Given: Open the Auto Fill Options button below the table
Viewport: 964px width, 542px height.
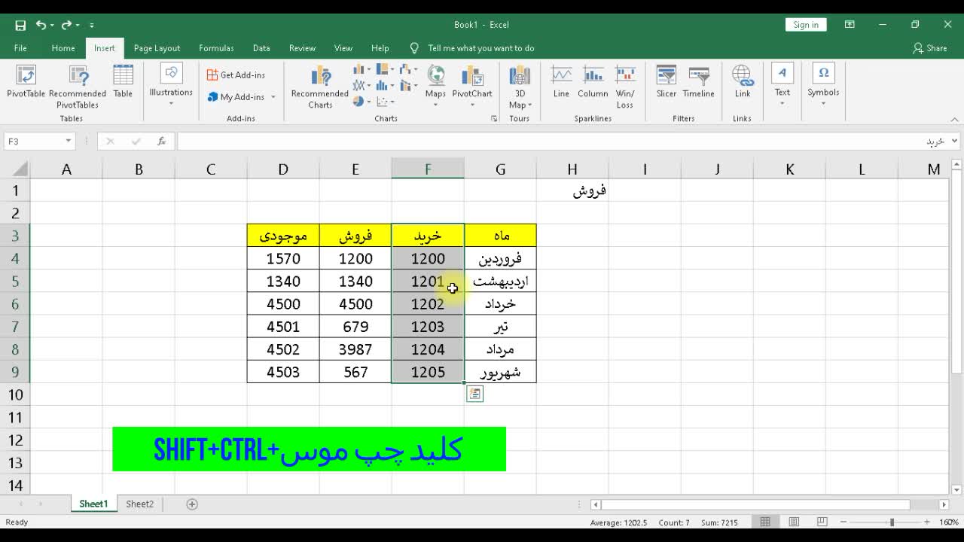Looking at the screenshot, I should click(474, 394).
